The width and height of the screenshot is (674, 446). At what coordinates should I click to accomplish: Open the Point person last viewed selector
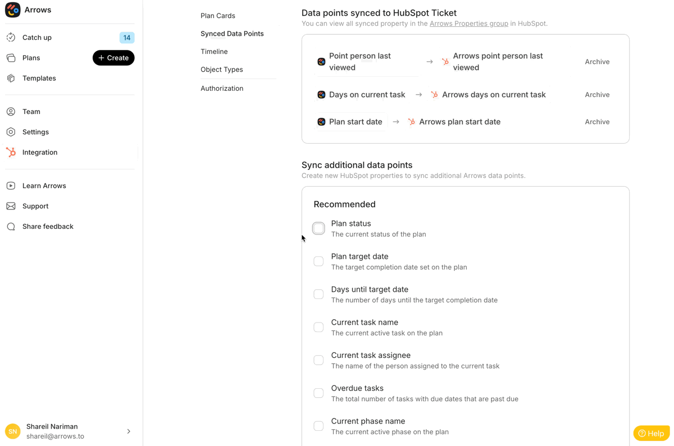pos(366,62)
